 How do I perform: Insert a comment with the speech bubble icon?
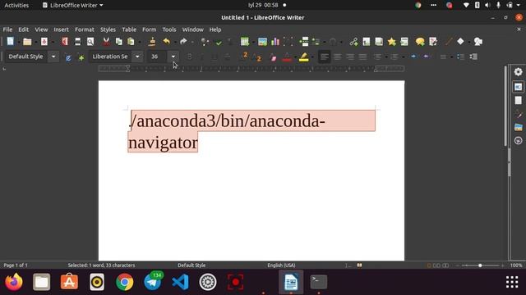pyautogui.click(x=420, y=42)
